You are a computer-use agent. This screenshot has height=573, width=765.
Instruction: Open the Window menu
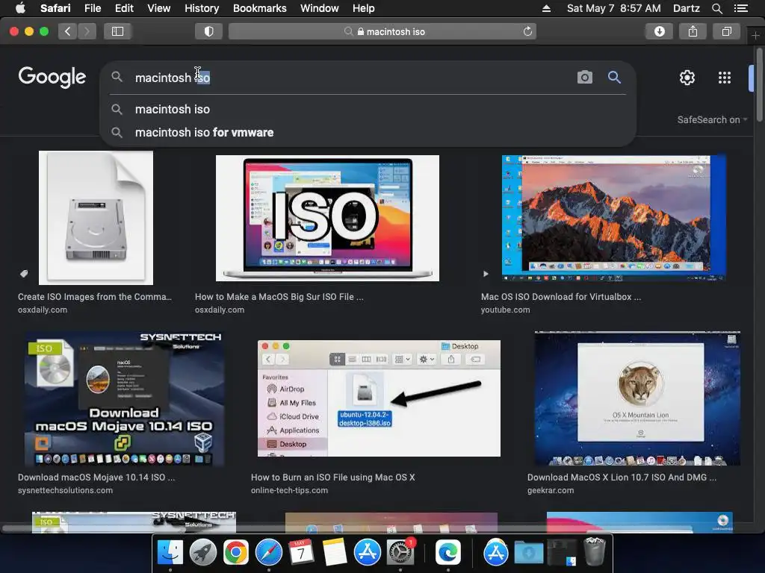tap(320, 8)
